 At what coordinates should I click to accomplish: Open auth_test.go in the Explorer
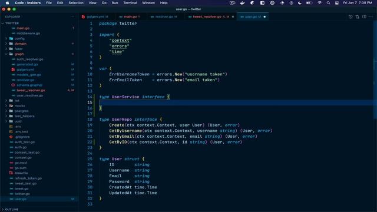click(x=25, y=142)
